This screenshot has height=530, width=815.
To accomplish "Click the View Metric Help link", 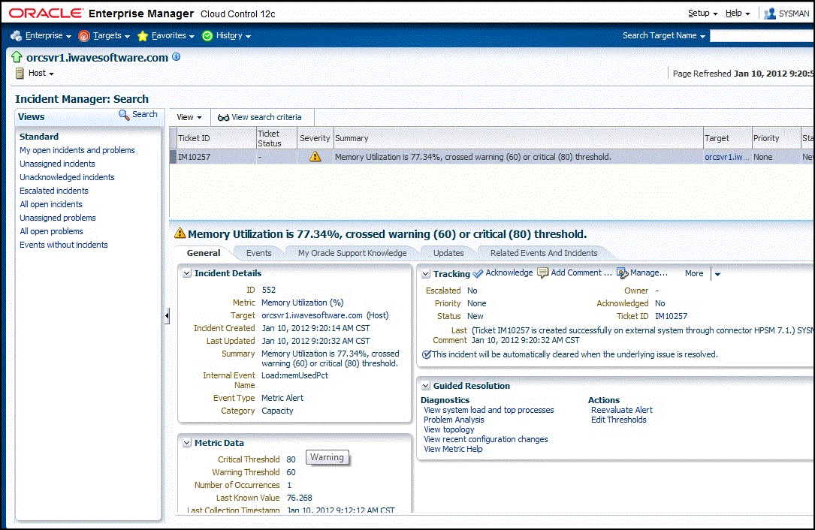I will [x=453, y=450].
